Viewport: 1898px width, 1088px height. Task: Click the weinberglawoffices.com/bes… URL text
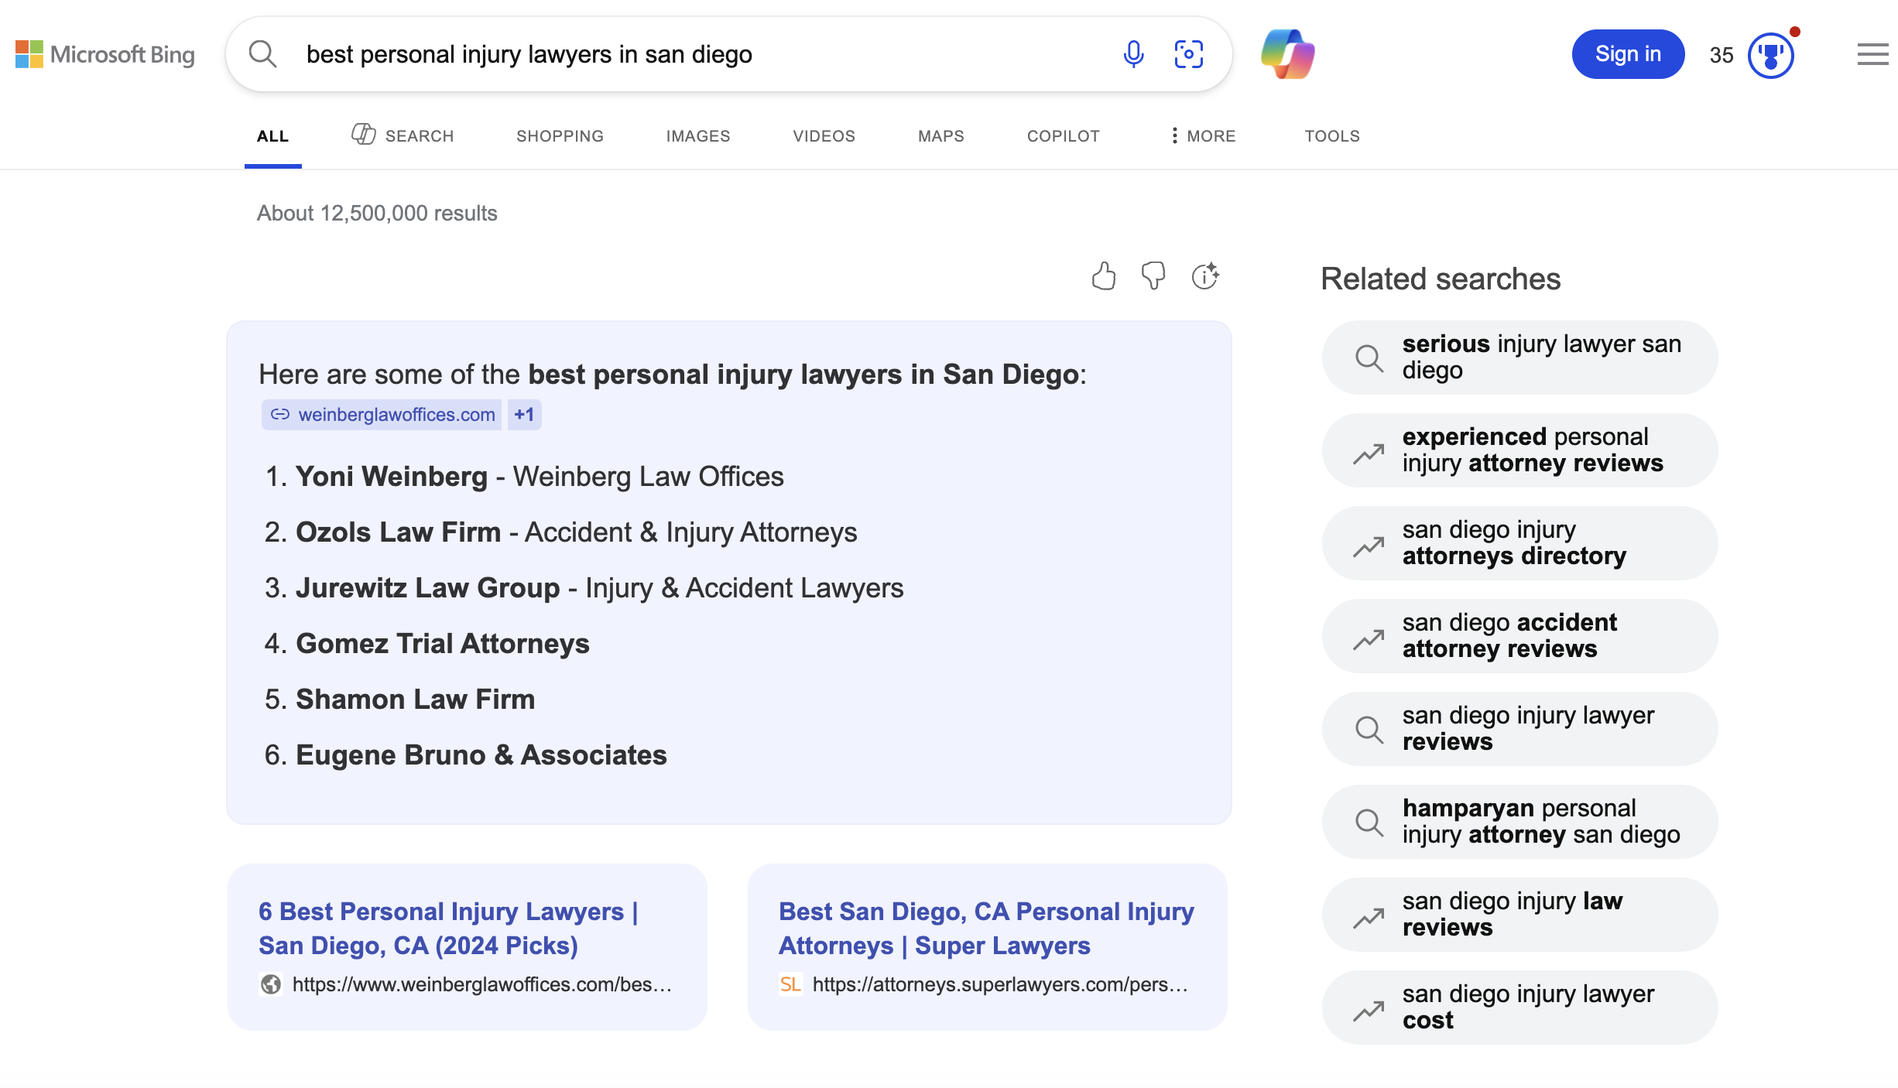pyautogui.click(x=482, y=984)
